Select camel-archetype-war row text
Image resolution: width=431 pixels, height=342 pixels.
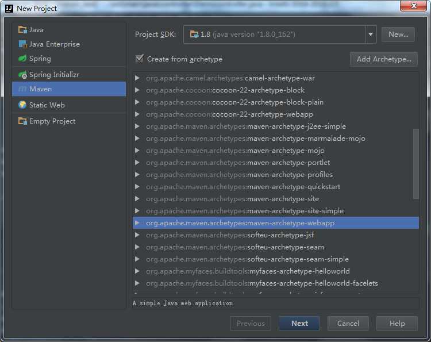click(230, 78)
